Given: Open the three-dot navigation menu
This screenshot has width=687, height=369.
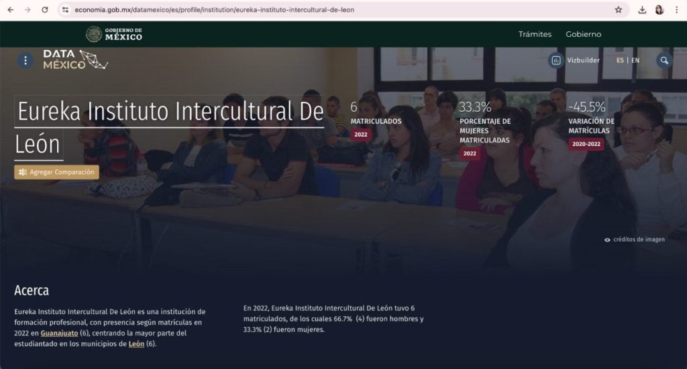Looking at the screenshot, I should (25, 60).
